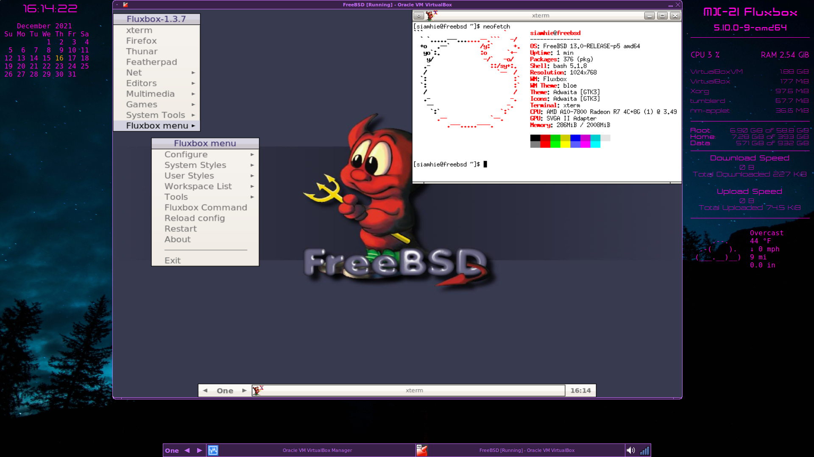Click previous workspace arrow in guest toolbar

pyautogui.click(x=205, y=391)
